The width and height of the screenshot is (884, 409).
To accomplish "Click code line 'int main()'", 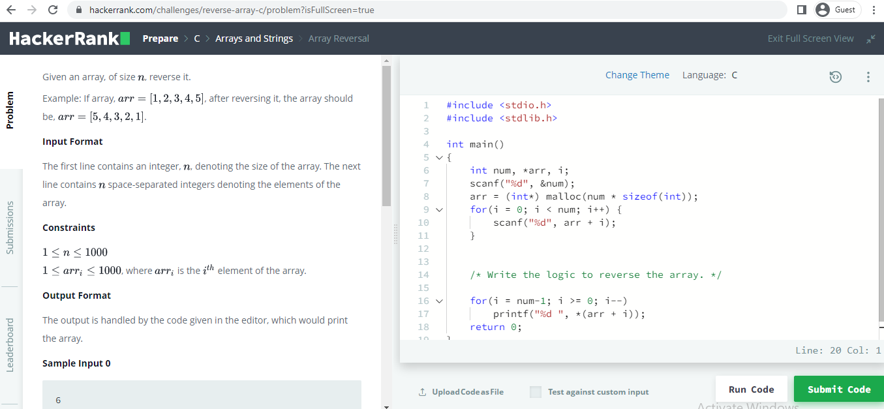I will 475,144.
